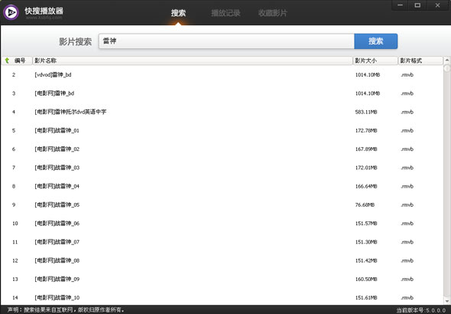The width and height of the screenshot is (451, 314).
Task: Click size value 172.01MB
Action: coord(366,168)
